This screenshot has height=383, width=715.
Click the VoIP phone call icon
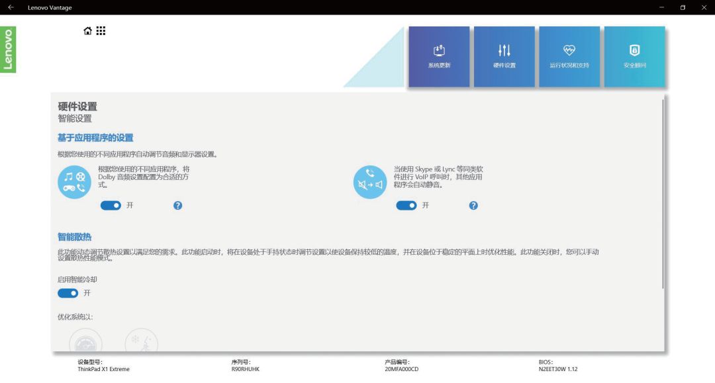pos(369,181)
